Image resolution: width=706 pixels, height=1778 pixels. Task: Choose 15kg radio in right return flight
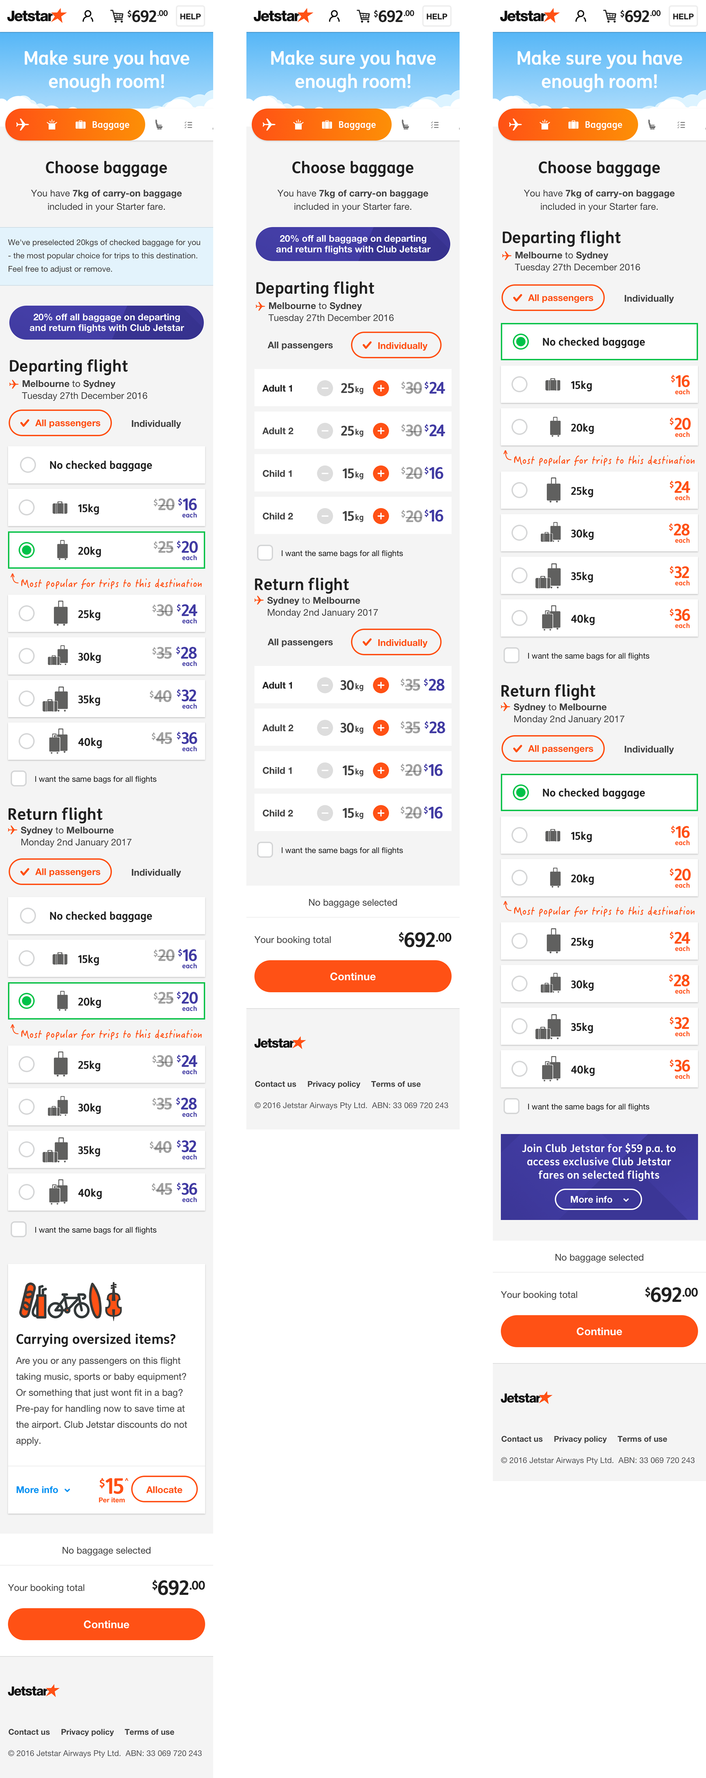point(520,835)
